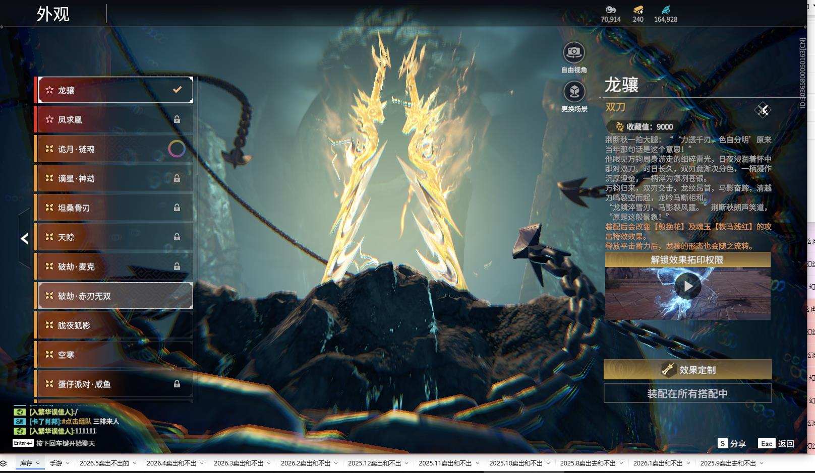Image resolution: width=815 pixels, height=473 pixels.
Task: Click the sheet list layers icon
Action: [x=4, y=463]
